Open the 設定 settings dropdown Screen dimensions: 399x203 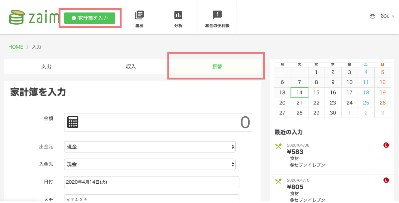click(387, 16)
